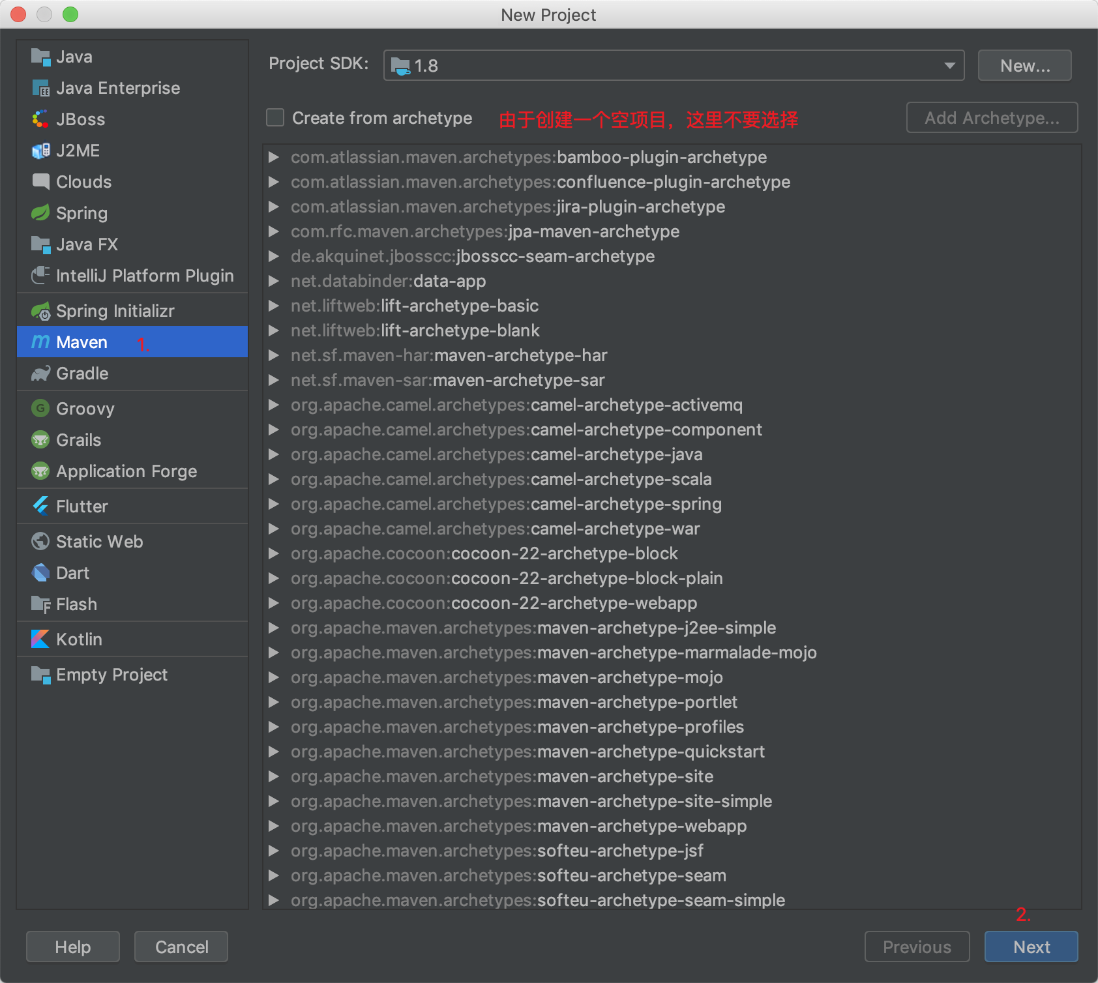Viewport: 1098px width, 983px height.
Task: Choose the Empty Project label
Action: 111,675
